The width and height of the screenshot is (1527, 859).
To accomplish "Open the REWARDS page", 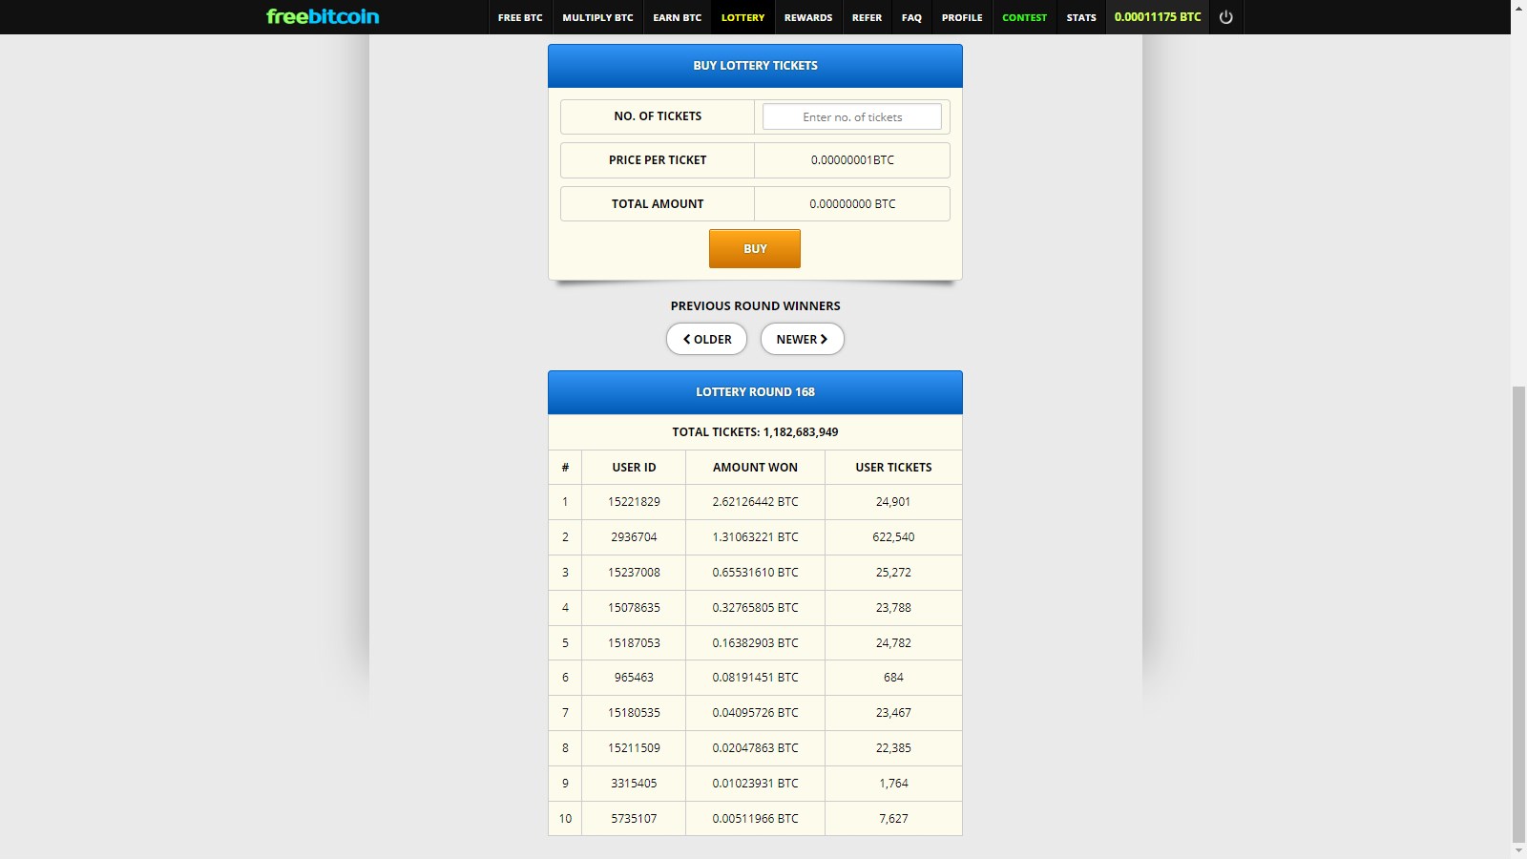I will point(807,16).
